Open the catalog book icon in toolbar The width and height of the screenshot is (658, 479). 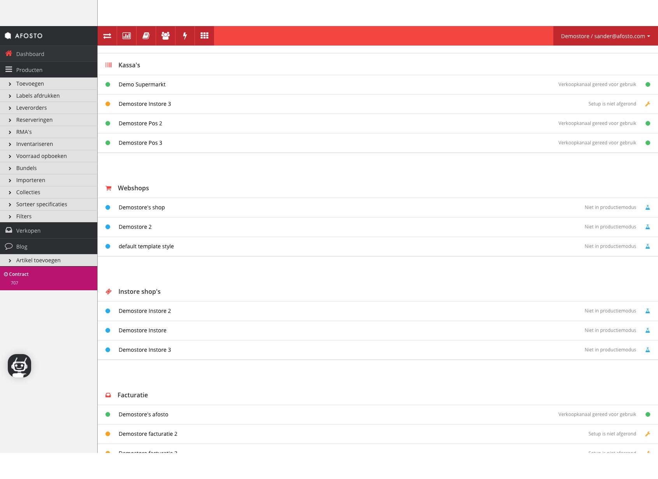(146, 35)
